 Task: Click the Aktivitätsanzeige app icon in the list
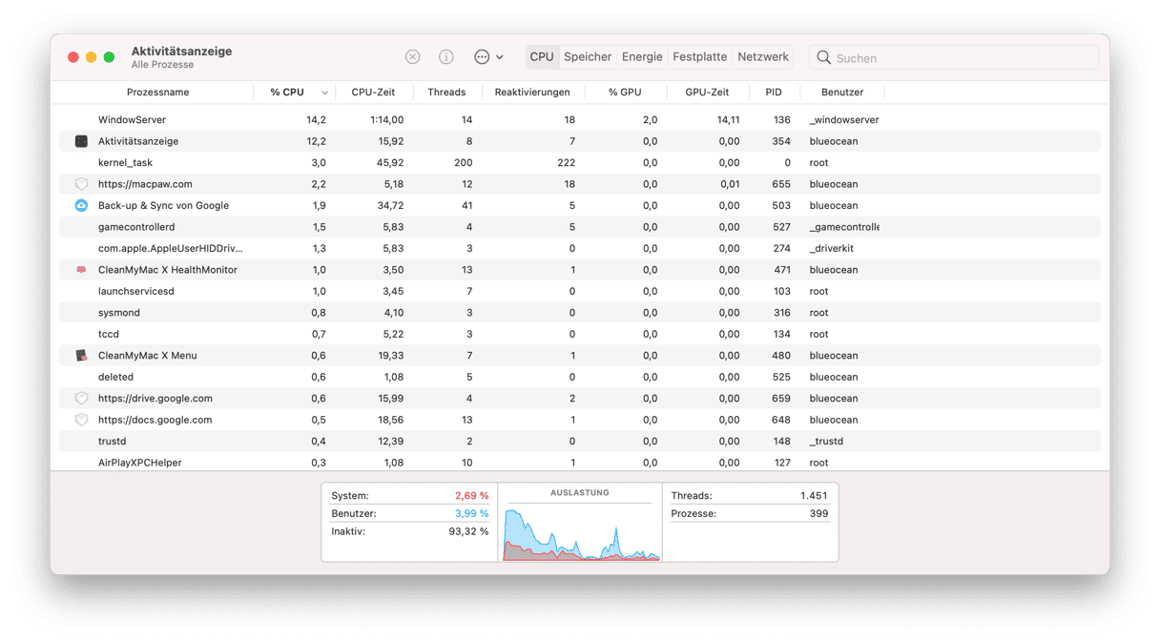(x=81, y=141)
